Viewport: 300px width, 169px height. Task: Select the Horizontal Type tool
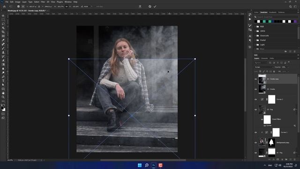(x=3, y=81)
